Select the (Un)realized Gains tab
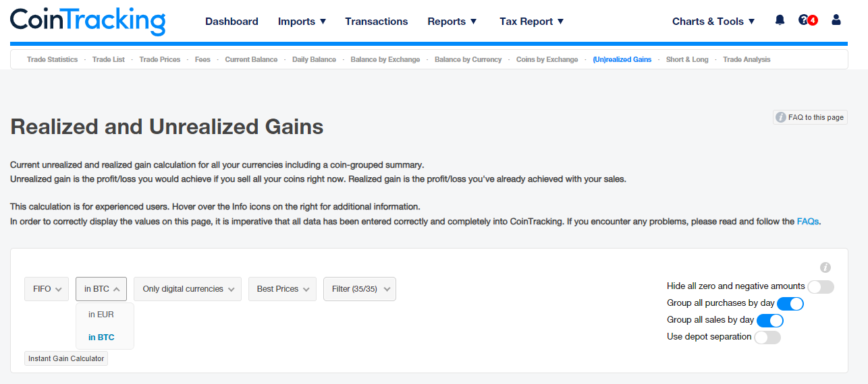 coord(622,59)
